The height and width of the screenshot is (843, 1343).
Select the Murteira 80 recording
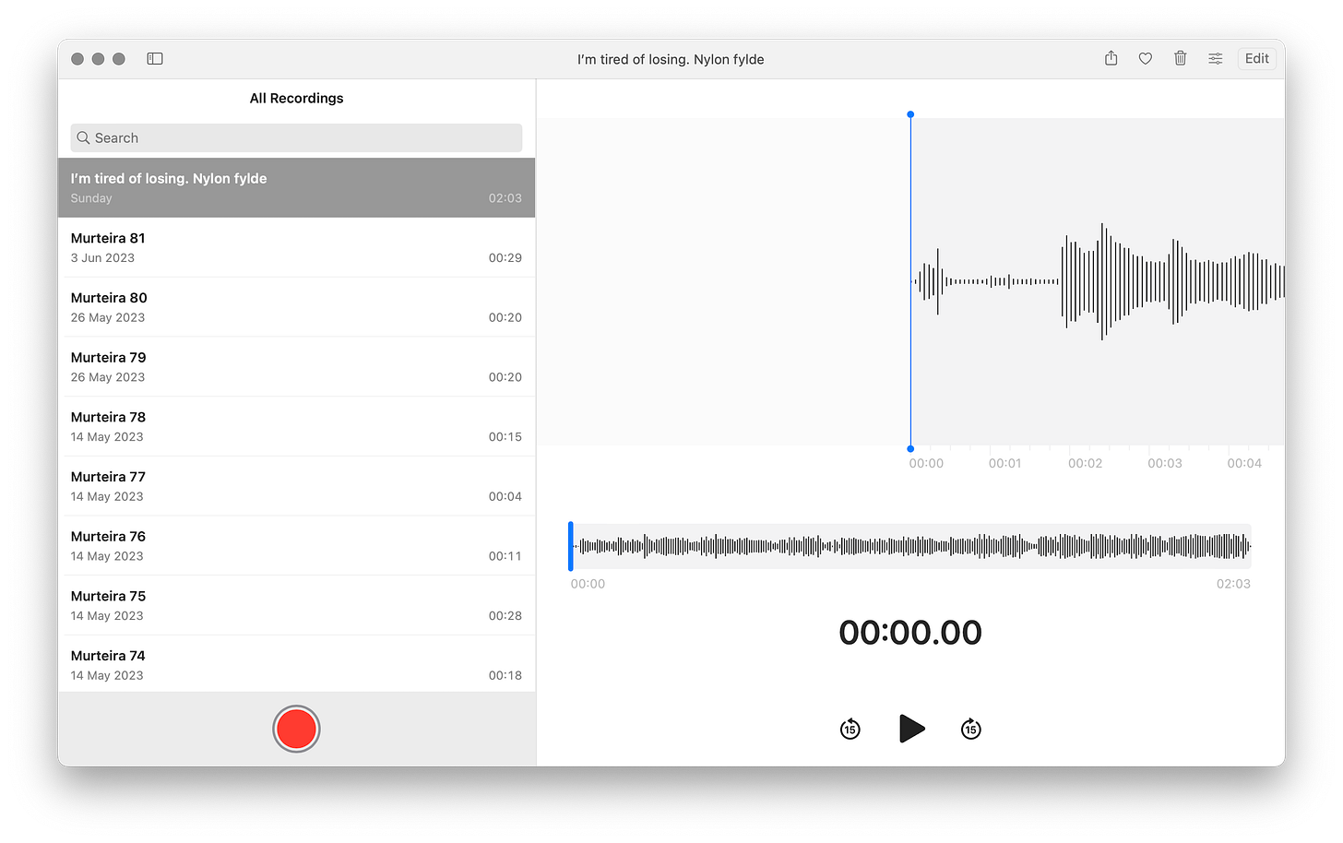click(296, 307)
